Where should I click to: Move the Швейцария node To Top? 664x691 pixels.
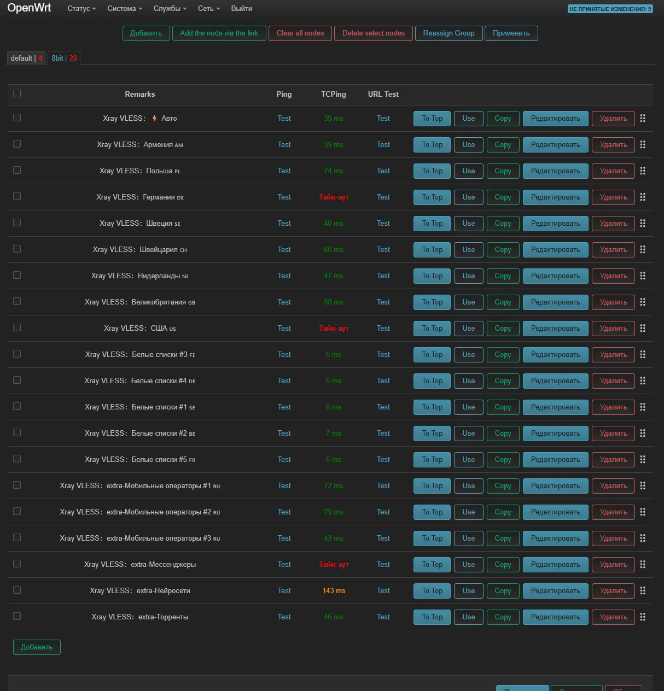[x=432, y=249]
